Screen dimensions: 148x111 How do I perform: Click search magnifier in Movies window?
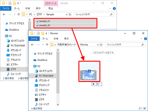tap(142, 45)
